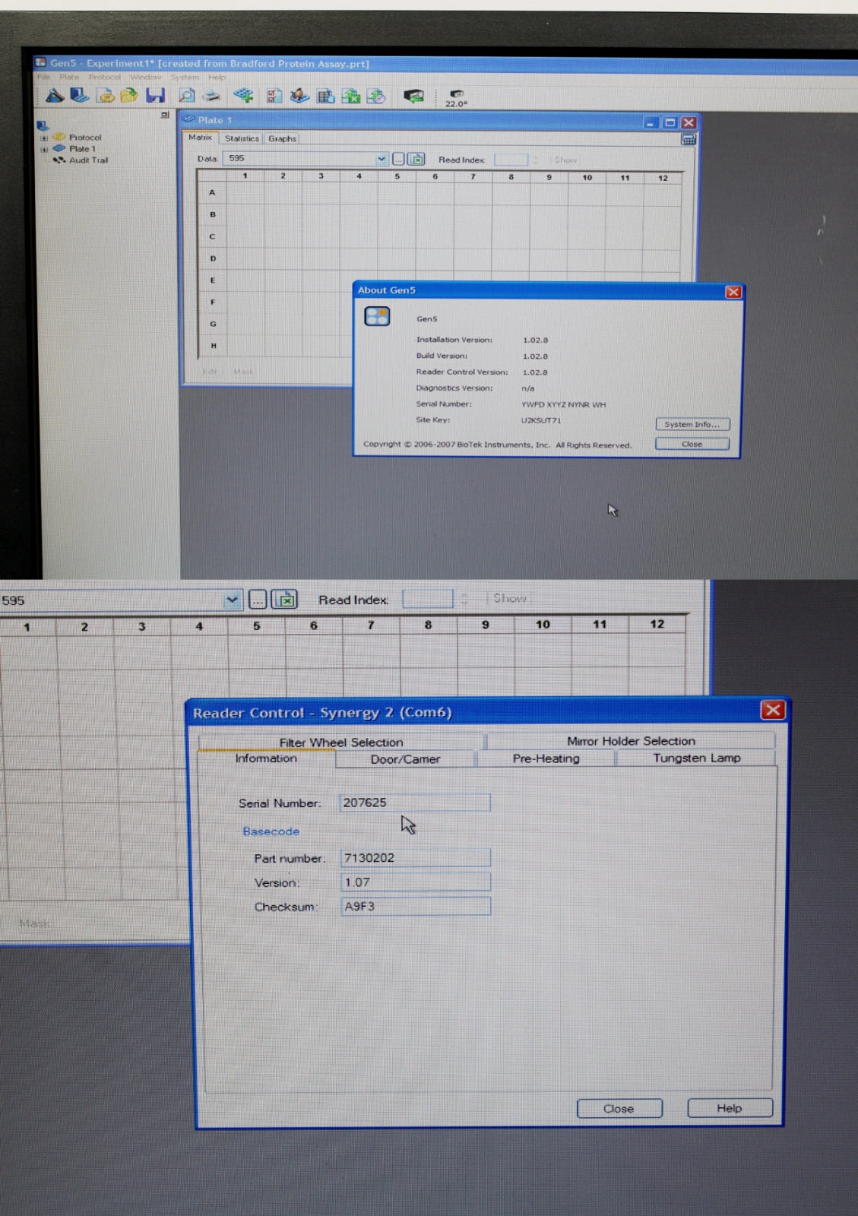Click the System Info... button
The image size is (858, 1216).
[692, 424]
